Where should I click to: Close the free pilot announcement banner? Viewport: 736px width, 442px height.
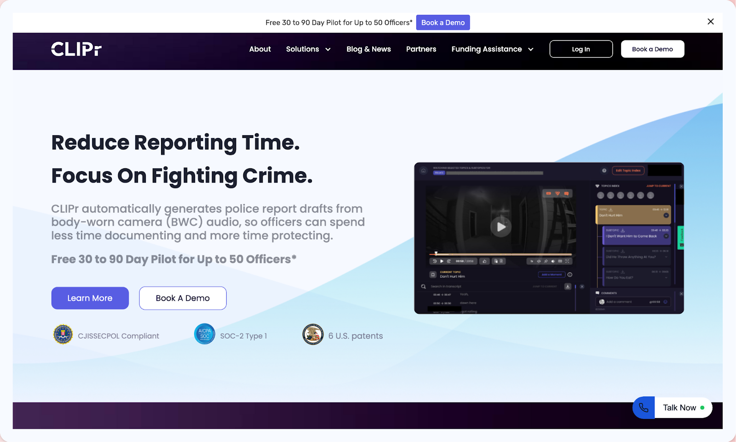[x=711, y=22]
